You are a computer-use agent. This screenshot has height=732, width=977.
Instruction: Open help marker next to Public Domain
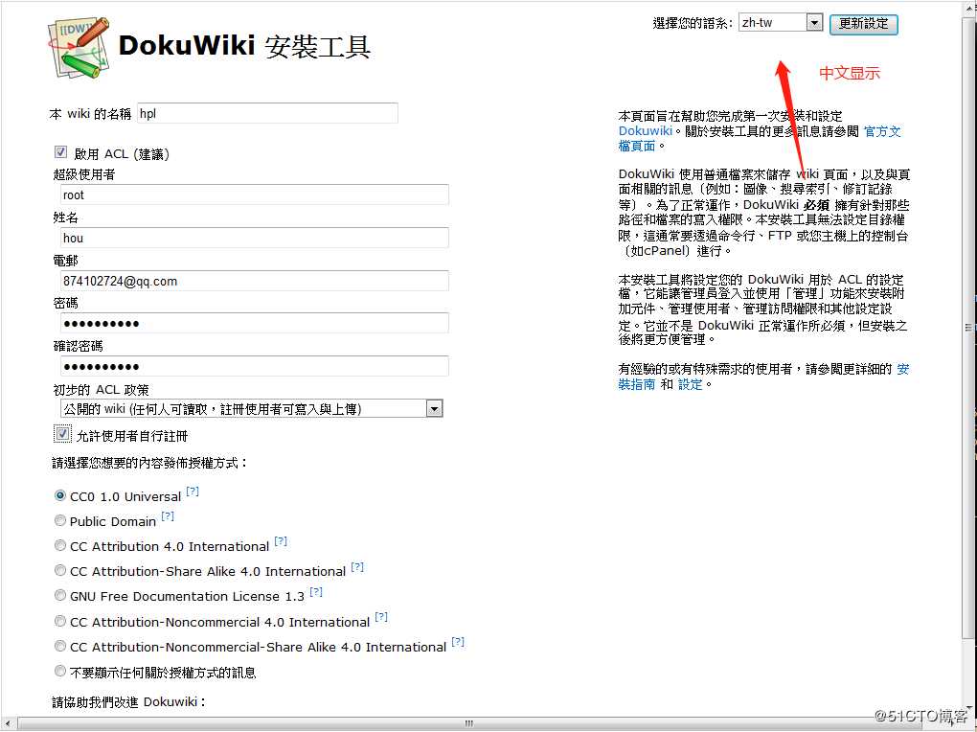(168, 516)
